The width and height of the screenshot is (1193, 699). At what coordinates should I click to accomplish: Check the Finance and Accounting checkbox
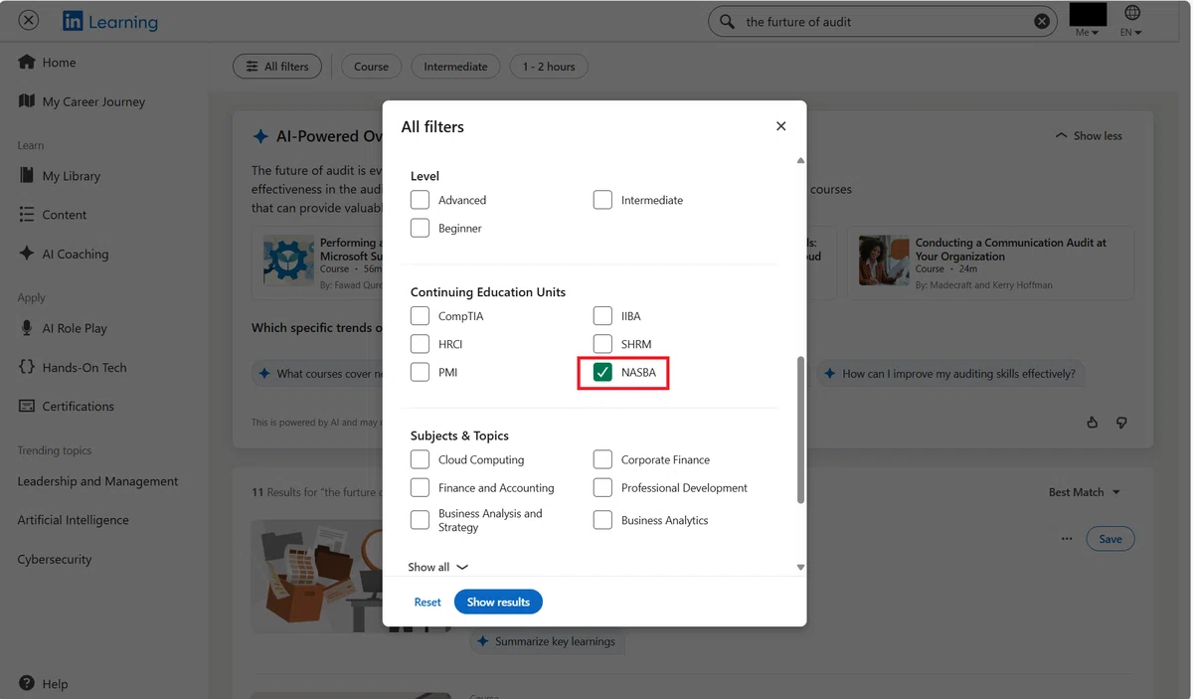click(420, 487)
